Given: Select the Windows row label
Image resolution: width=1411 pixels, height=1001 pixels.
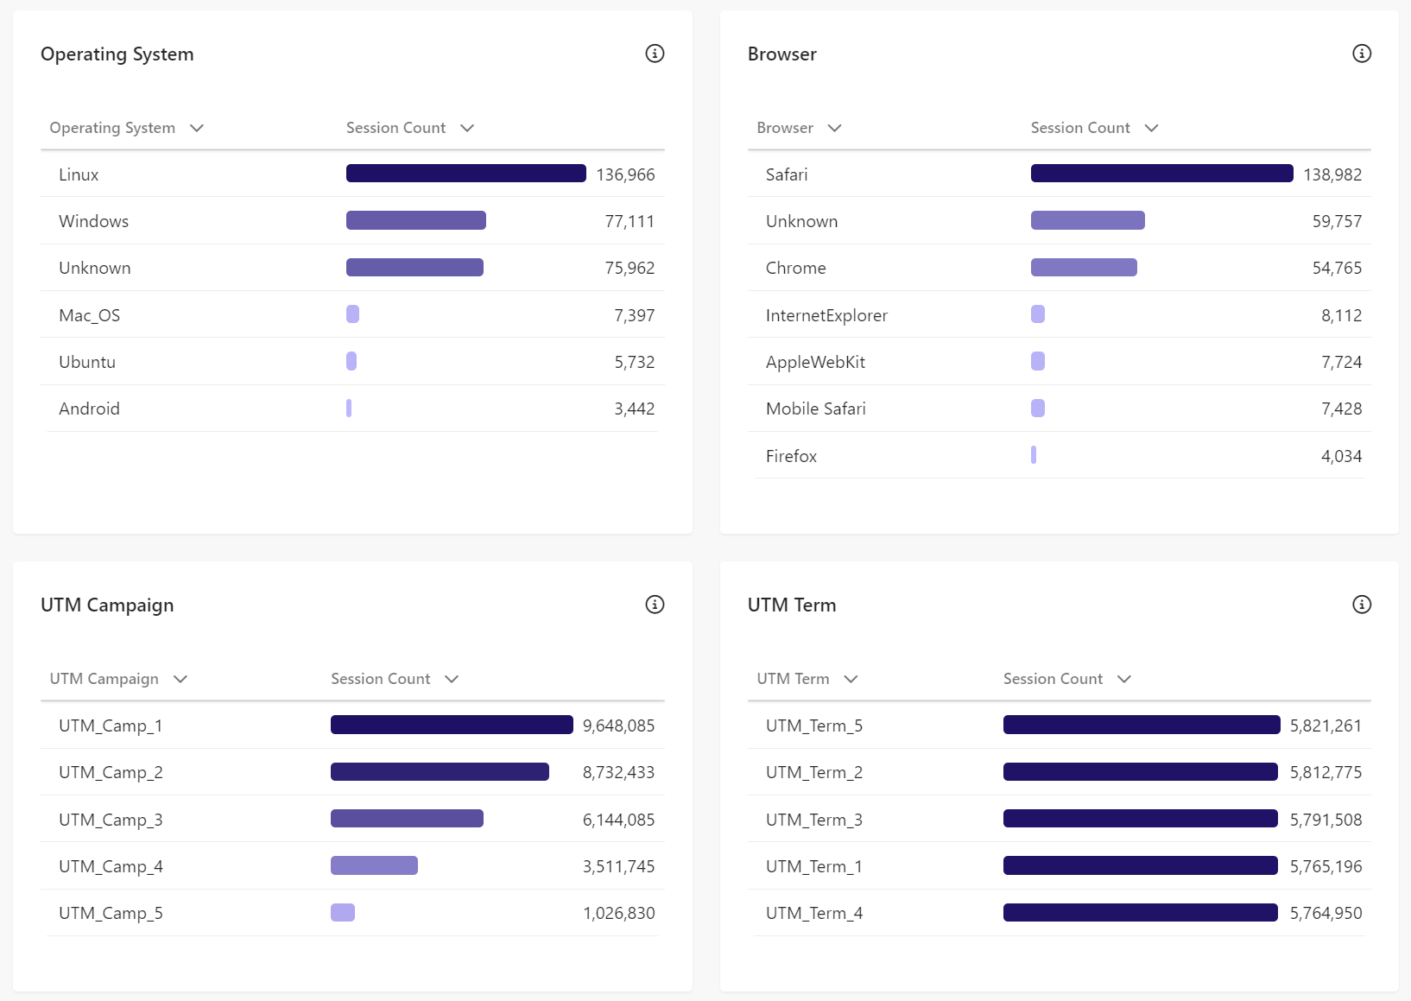Looking at the screenshot, I should click(x=93, y=221).
